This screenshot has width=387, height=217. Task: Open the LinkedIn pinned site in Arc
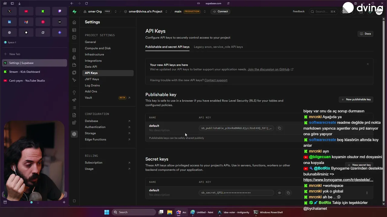(9, 22)
